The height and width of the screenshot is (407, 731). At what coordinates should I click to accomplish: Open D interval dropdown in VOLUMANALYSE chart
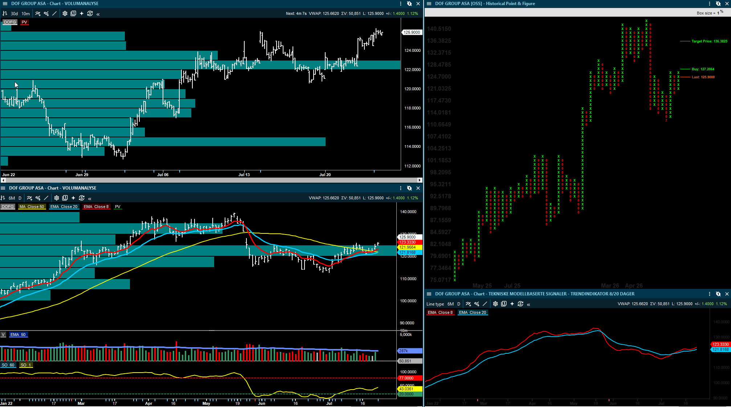pos(20,198)
